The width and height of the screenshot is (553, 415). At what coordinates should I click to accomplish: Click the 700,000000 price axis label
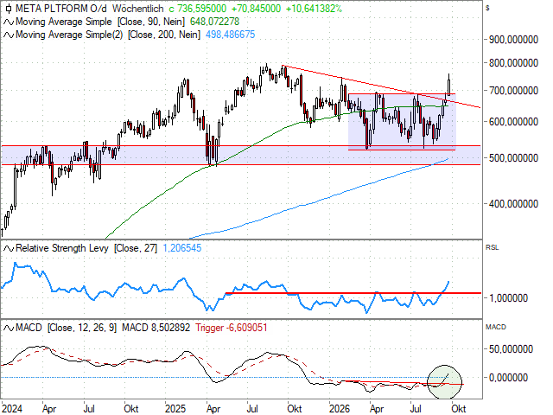[513, 91]
